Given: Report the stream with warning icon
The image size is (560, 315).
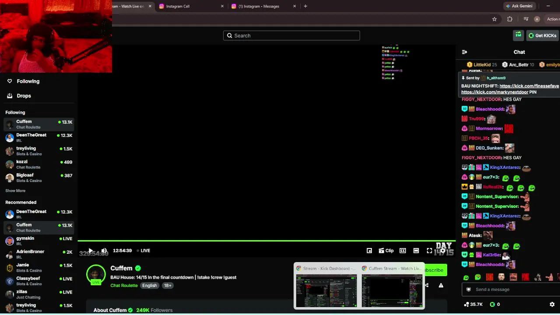Looking at the screenshot, I should pyautogui.click(x=441, y=285).
